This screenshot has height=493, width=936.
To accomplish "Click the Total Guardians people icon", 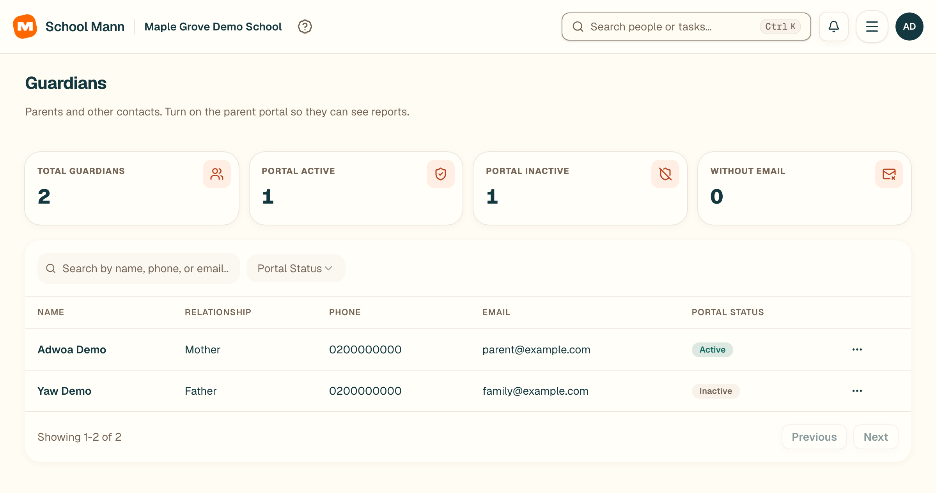I will (217, 174).
